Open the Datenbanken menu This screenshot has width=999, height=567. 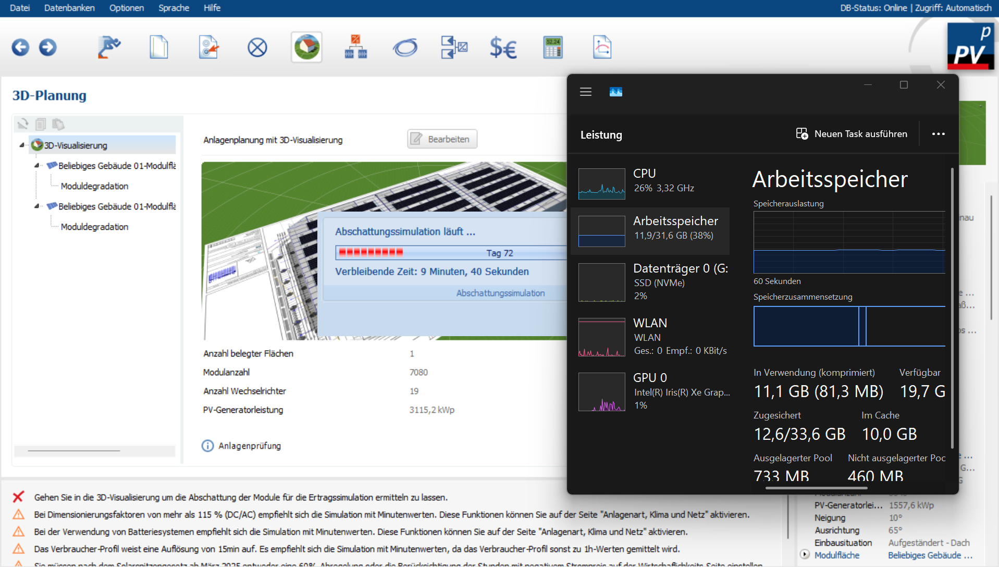pos(69,8)
